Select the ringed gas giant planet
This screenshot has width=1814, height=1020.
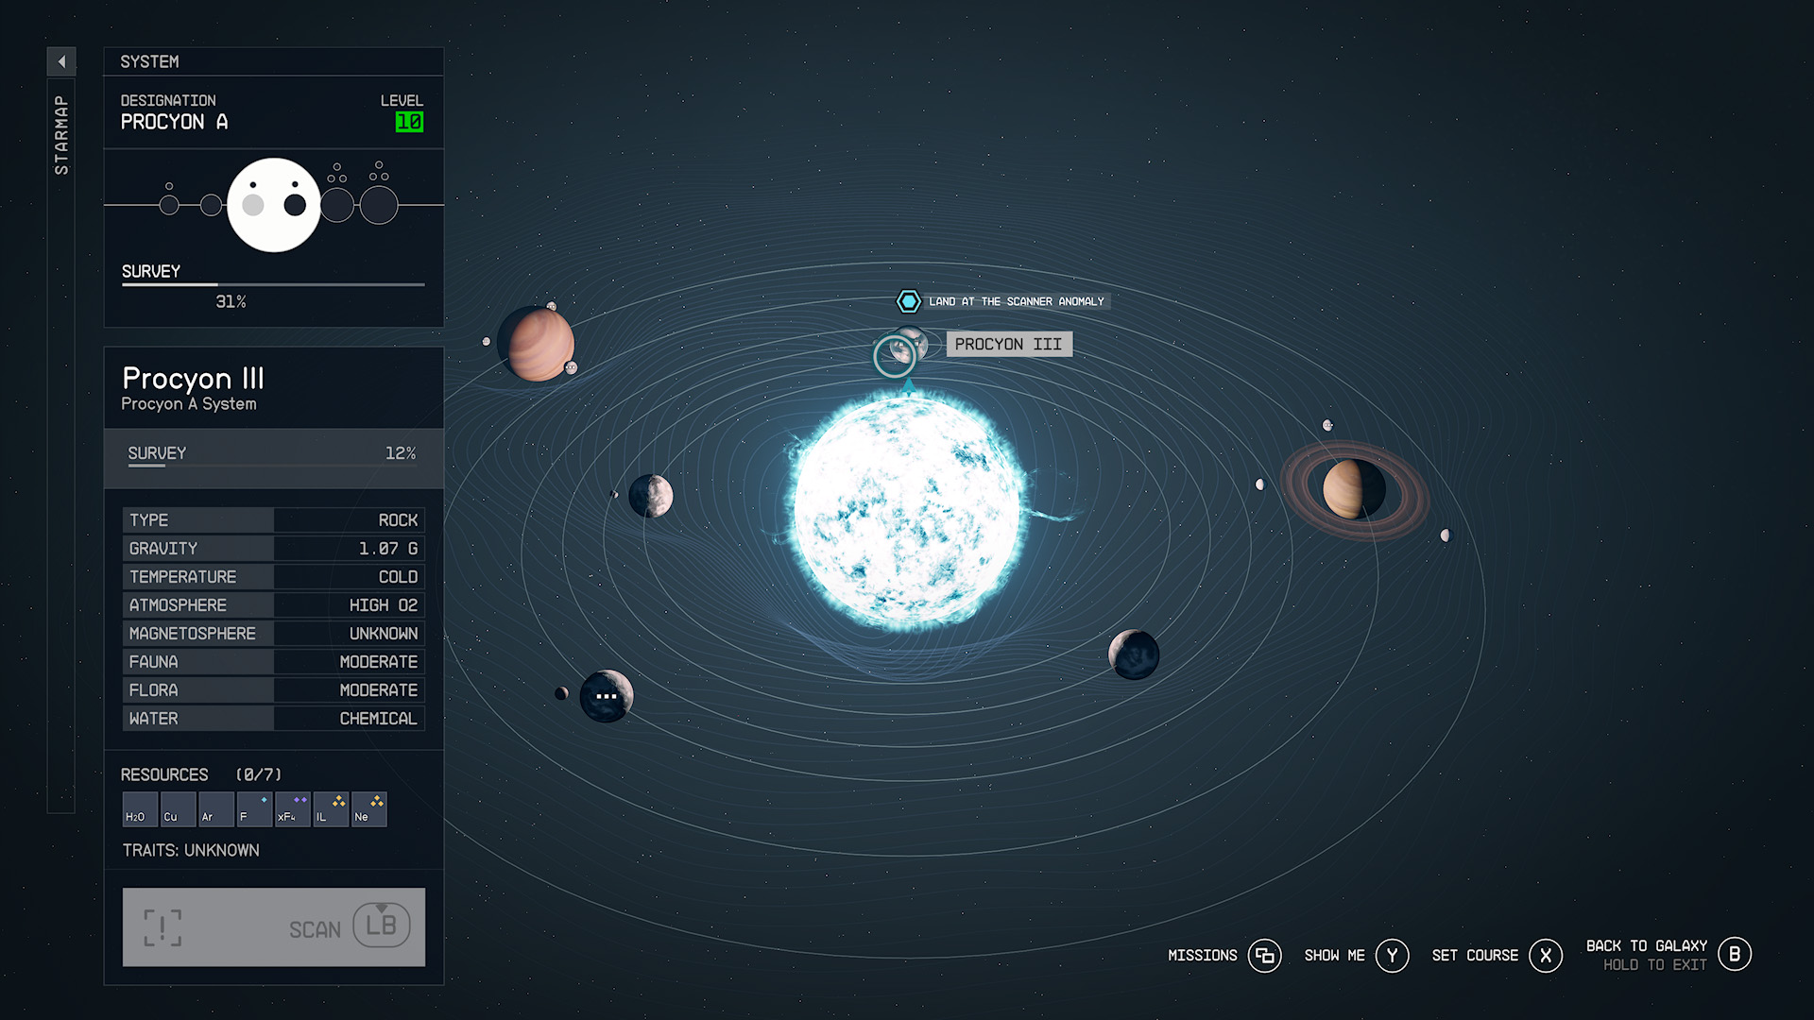(1354, 489)
